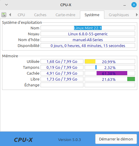Click the Mémoire section heading
The height and width of the screenshot is (146, 139).
point(10,56)
